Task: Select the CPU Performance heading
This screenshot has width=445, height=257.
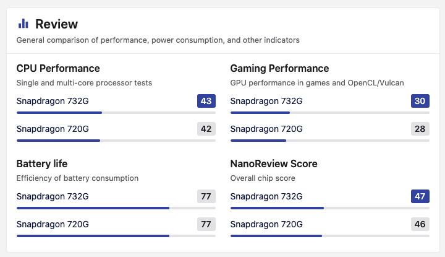Action: point(58,68)
